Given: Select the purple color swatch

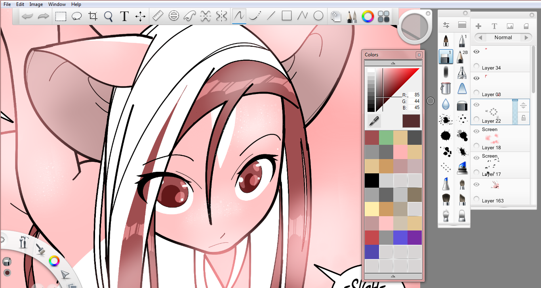Looking at the screenshot, I should [x=415, y=238].
